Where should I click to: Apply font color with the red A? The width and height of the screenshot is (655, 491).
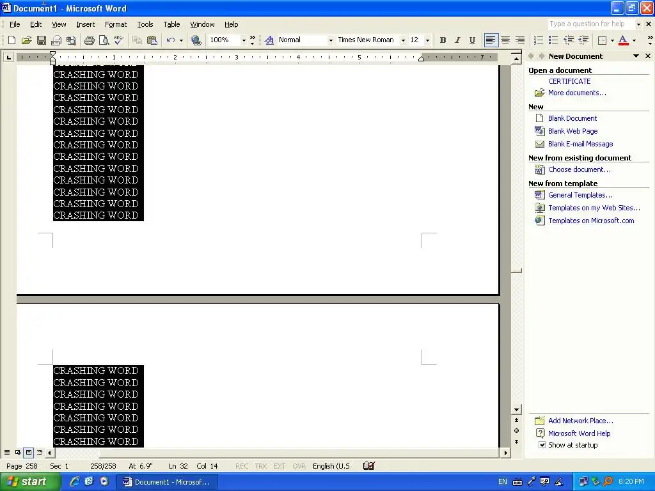point(623,40)
